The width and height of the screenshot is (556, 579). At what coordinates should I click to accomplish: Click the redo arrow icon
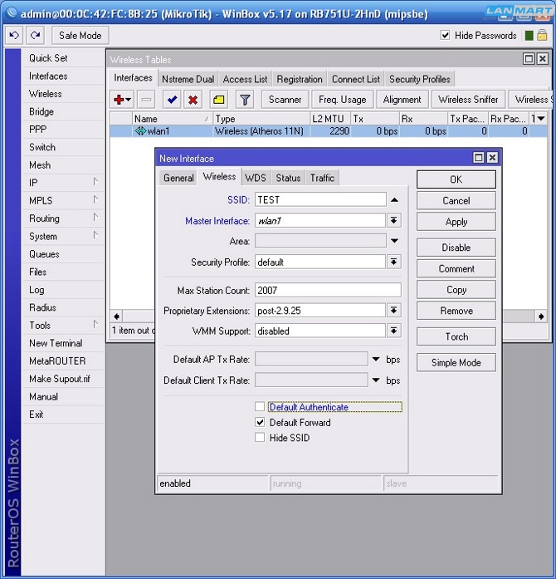click(x=35, y=36)
